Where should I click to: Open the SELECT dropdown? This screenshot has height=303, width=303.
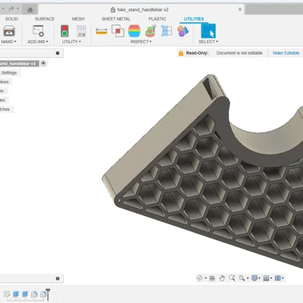tap(208, 42)
